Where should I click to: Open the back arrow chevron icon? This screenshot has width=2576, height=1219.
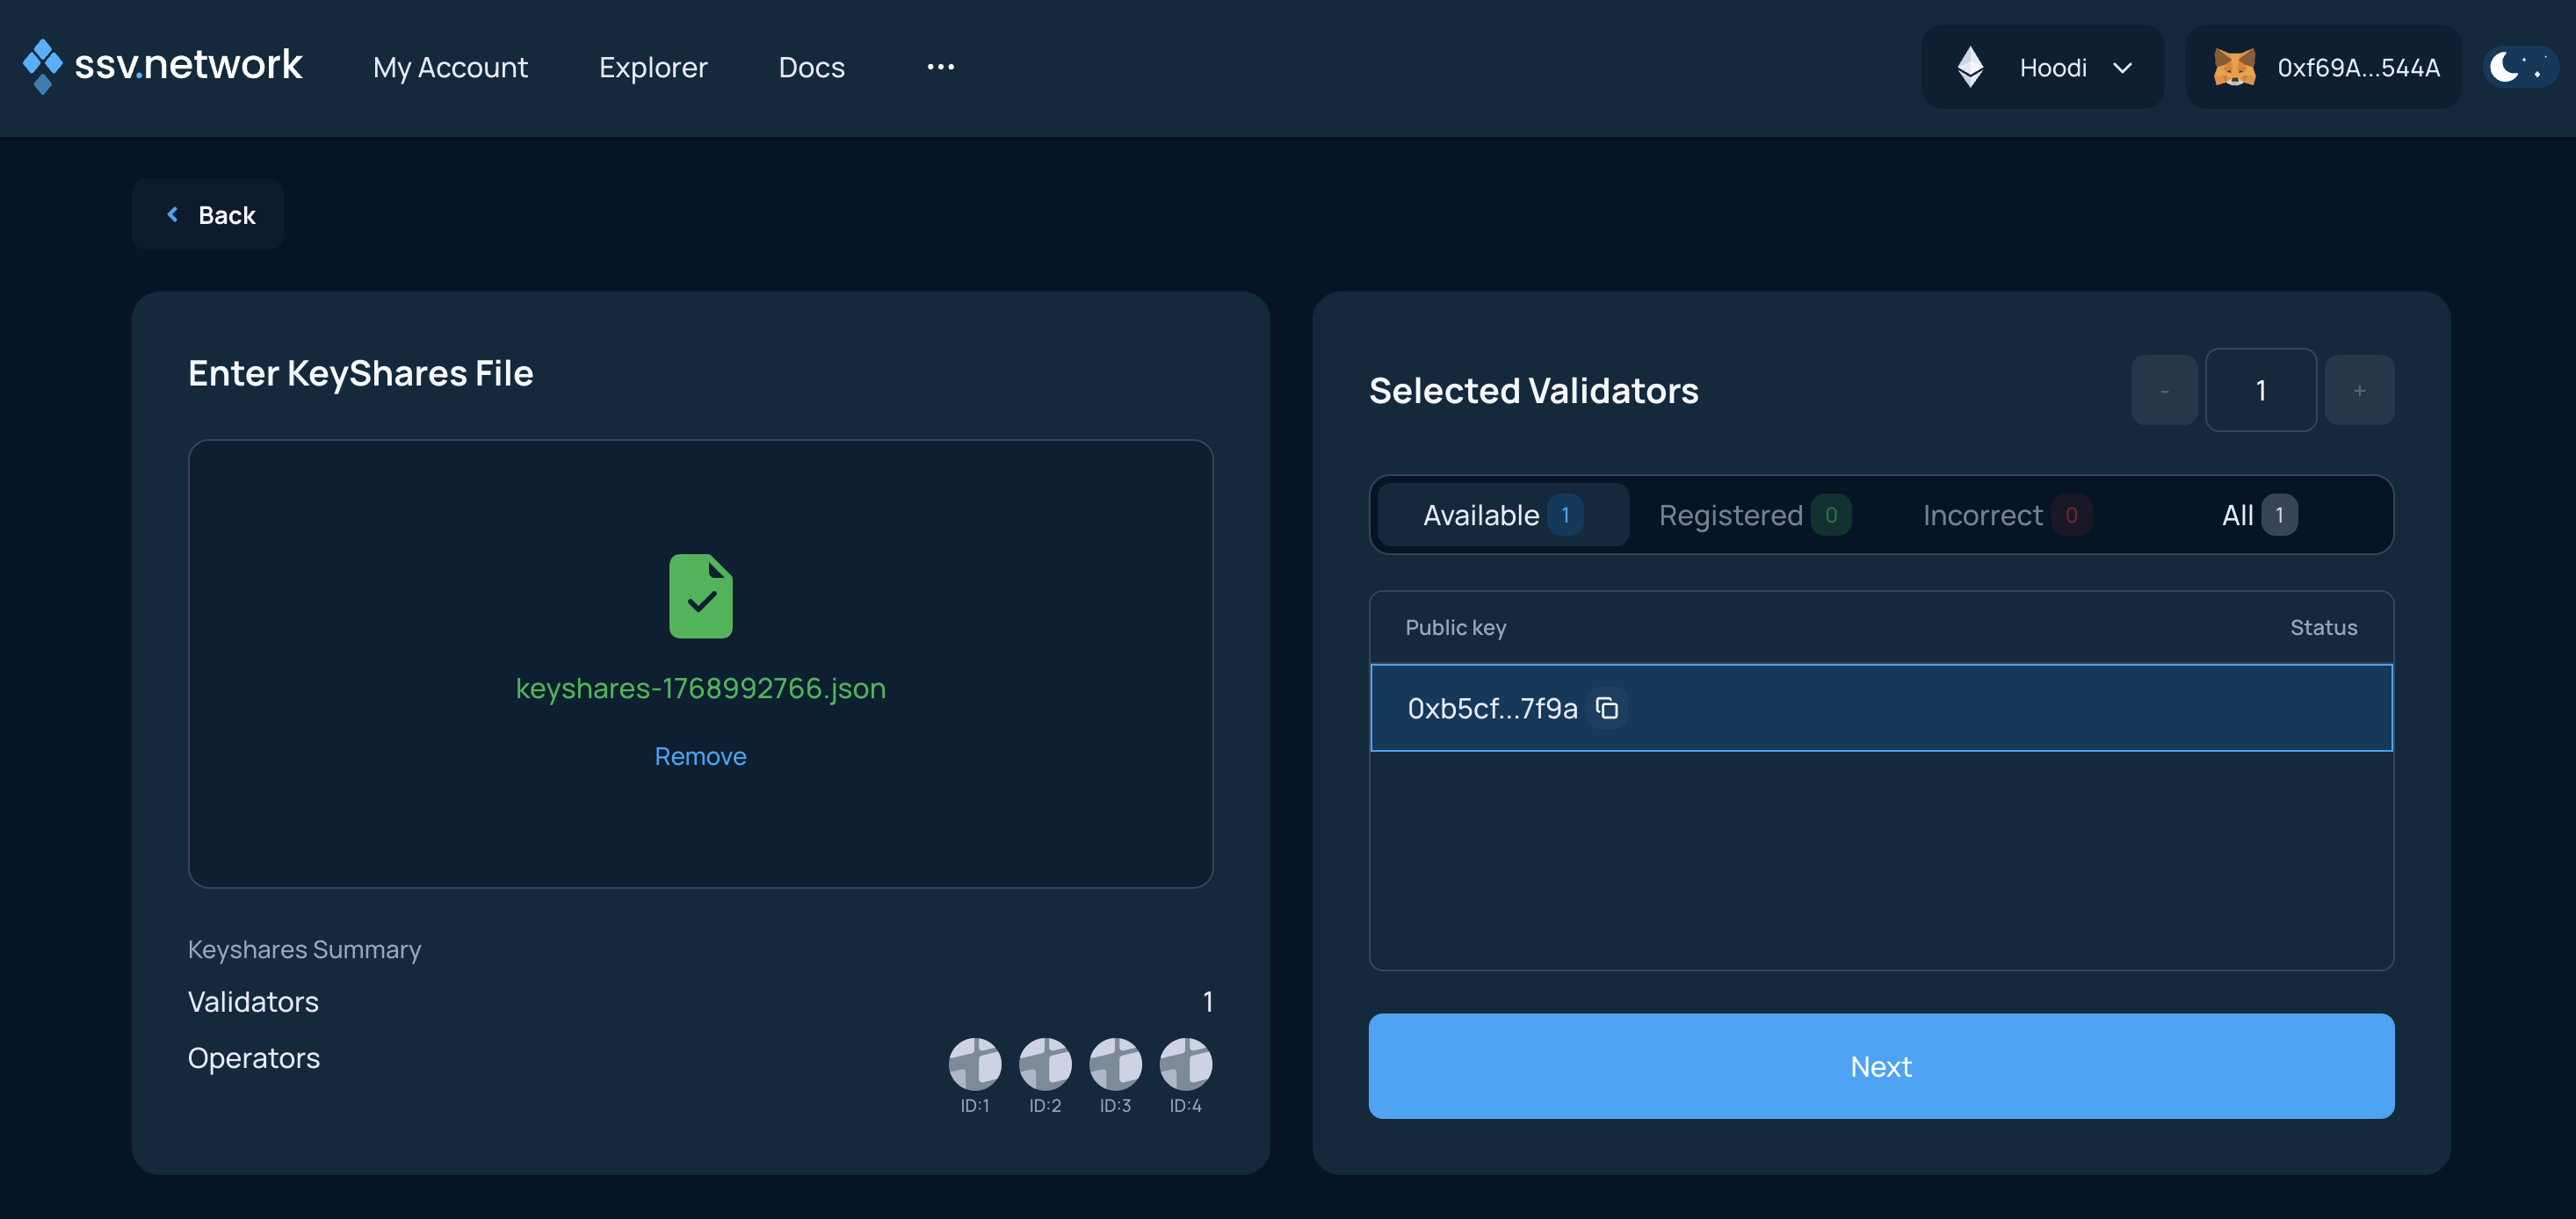pyautogui.click(x=172, y=214)
